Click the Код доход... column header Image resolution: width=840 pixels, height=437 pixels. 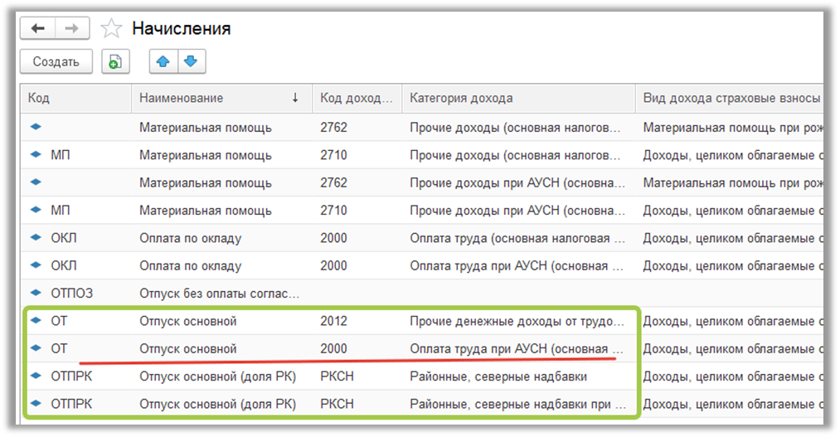(357, 98)
